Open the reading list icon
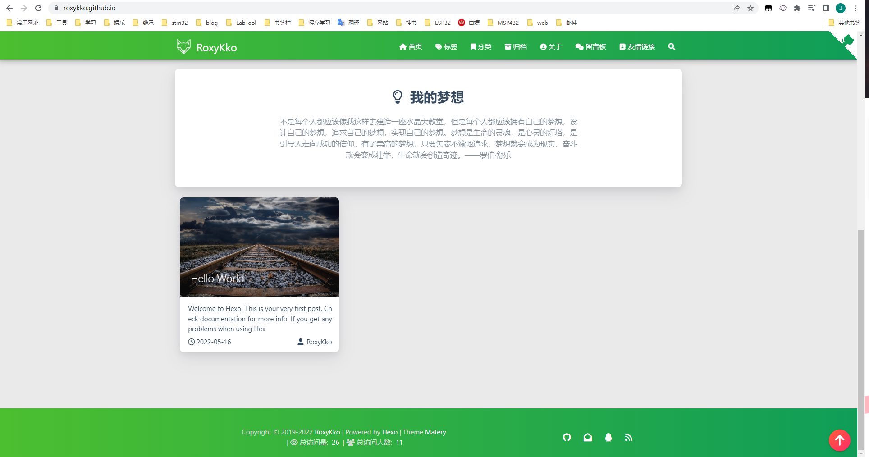The image size is (869, 457). (x=812, y=8)
